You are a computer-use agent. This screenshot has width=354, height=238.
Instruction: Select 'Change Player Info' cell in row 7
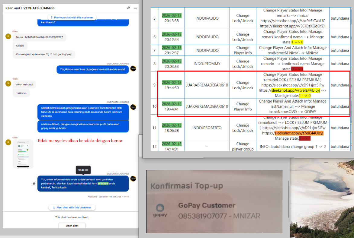pyautogui.click(x=243, y=50)
